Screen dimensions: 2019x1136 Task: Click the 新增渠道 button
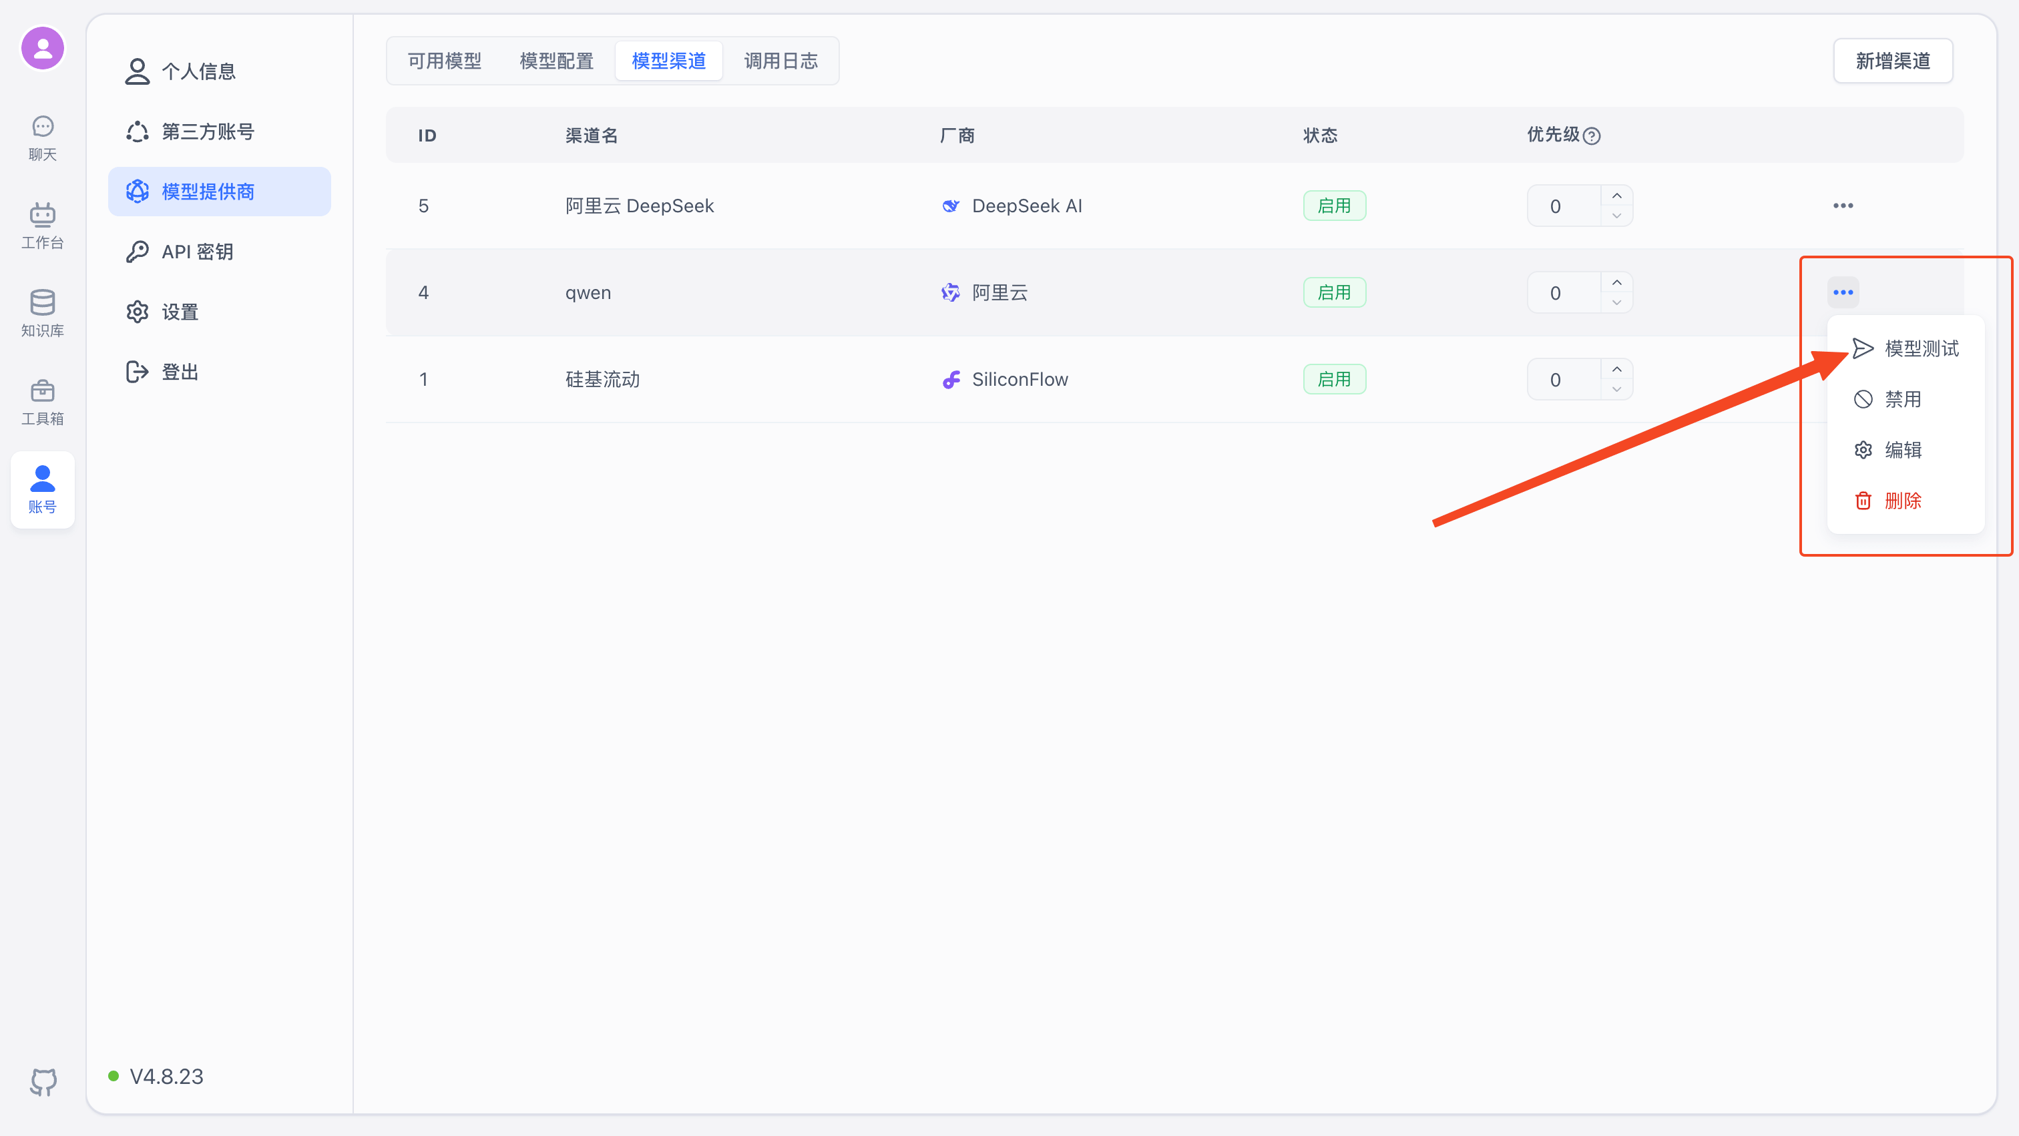click(x=1893, y=60)
